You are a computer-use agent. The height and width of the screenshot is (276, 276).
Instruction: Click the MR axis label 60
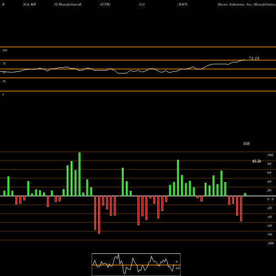pyautogui.click(x=269, y=173)
